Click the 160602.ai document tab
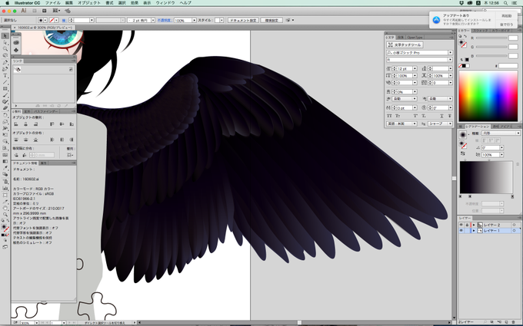This screenshot has width=523, height=326. coord(45,28)
